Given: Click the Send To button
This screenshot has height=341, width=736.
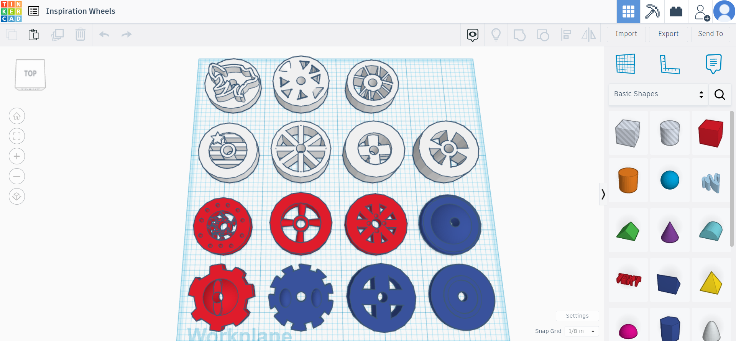Looking at the screenshot, I should 710,34.
